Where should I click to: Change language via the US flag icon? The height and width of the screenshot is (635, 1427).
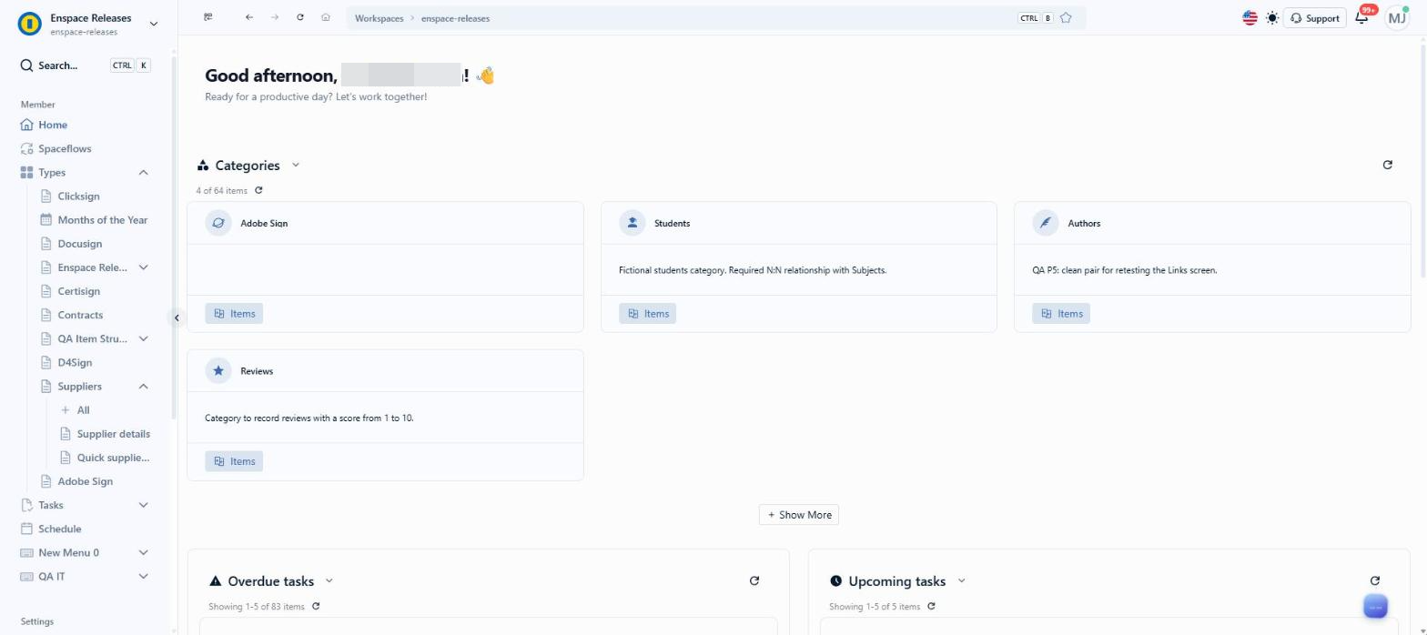click(1250, 18)
